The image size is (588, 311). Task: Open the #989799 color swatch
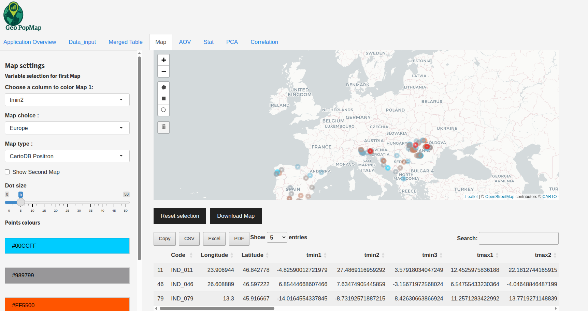pos(67,276)
